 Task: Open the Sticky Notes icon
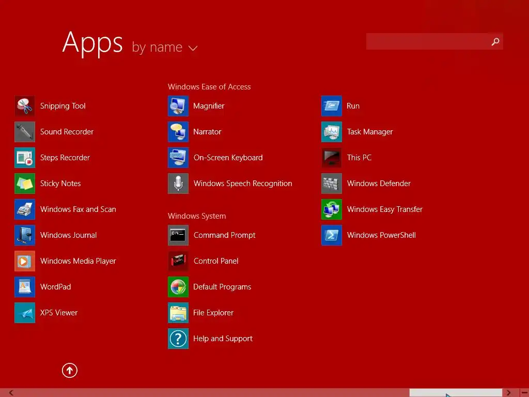(x=25, y=184)
